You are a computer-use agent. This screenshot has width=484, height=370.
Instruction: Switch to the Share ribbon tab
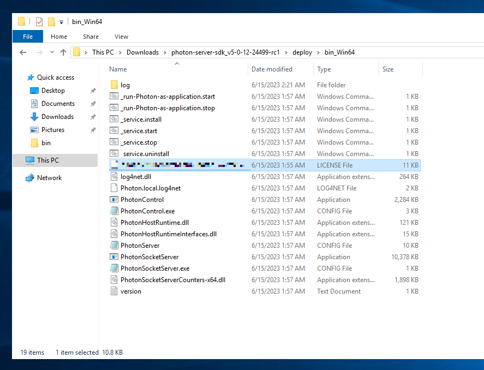pos(91,37)
